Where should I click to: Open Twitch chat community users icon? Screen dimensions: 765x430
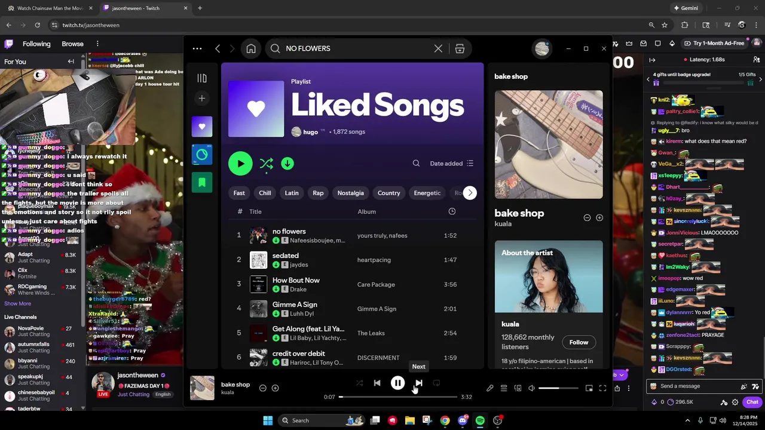pos(757,60)
